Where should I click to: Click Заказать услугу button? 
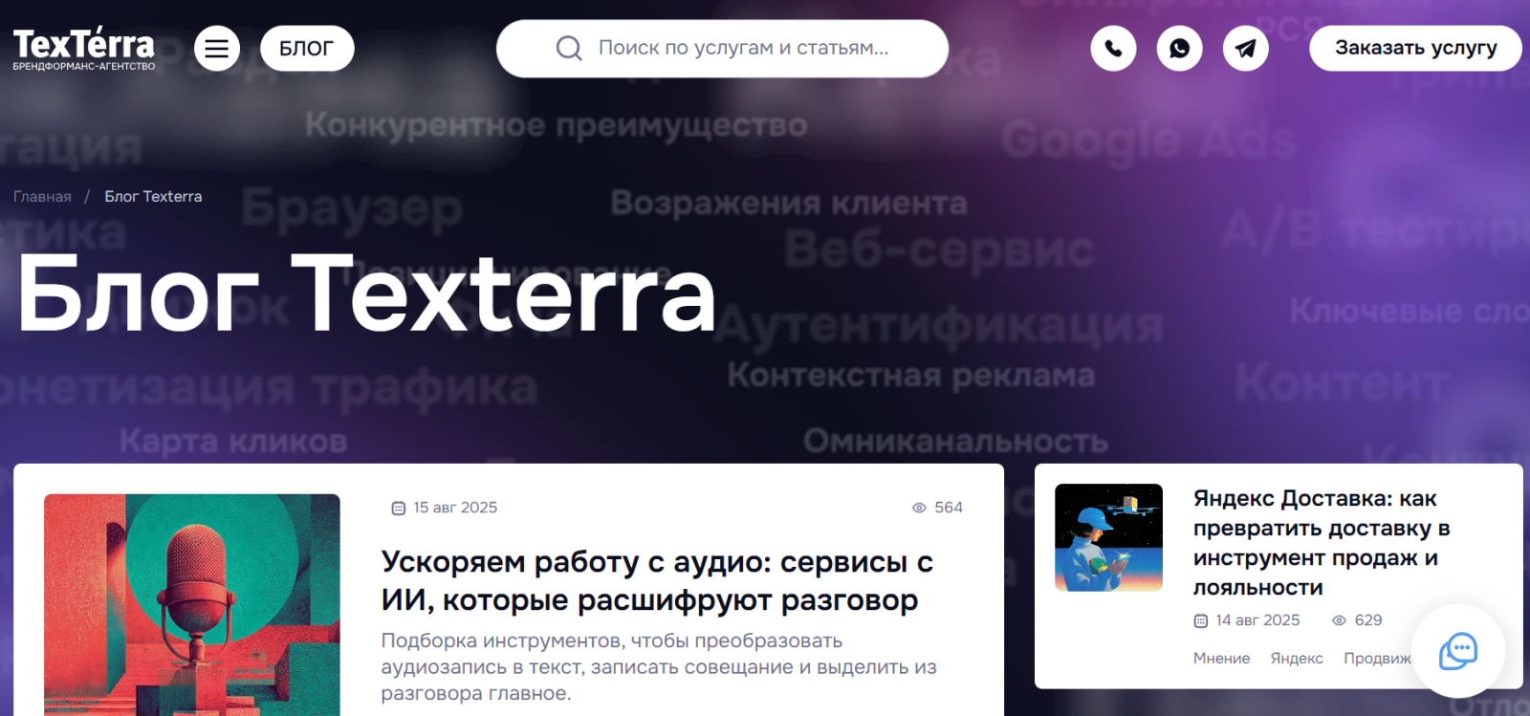point(1415,48)
